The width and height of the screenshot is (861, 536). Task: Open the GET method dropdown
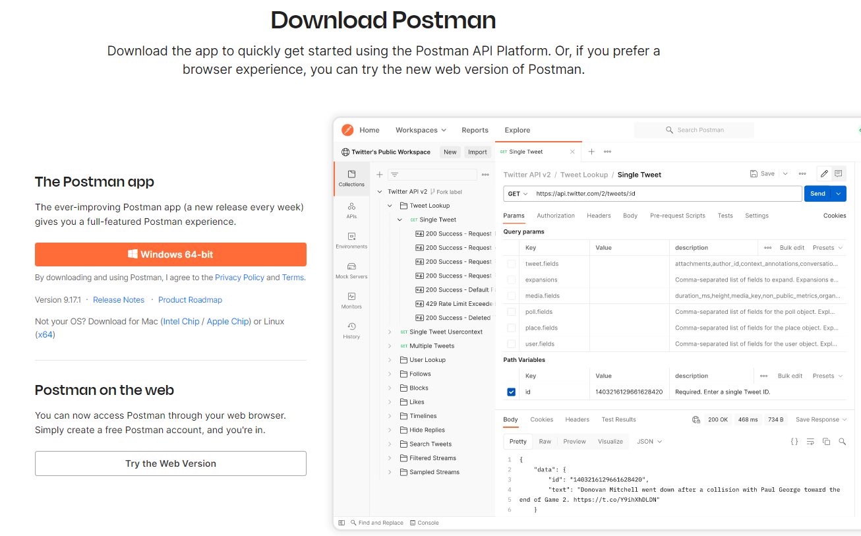tap(518, 194)
